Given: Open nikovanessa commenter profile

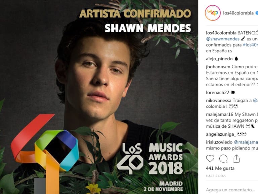Looking at the screenshot, I should [x=218, y=100].
